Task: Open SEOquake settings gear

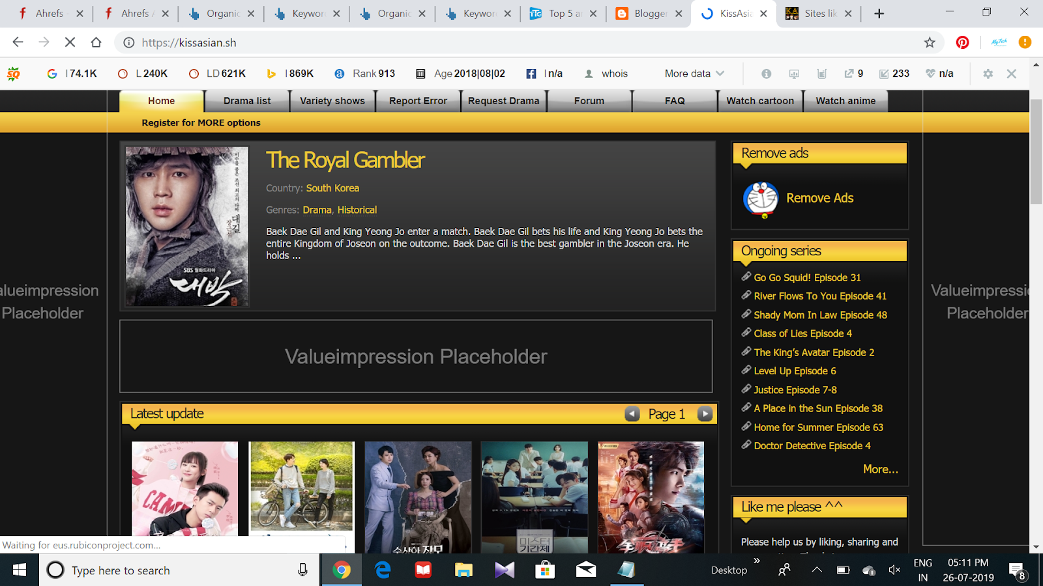Action: pos(988,74)
